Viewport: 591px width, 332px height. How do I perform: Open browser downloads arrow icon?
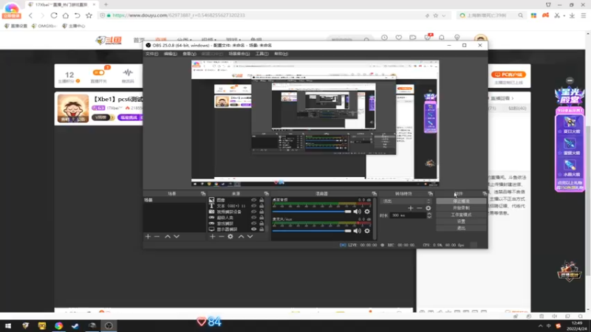point(572,15)
